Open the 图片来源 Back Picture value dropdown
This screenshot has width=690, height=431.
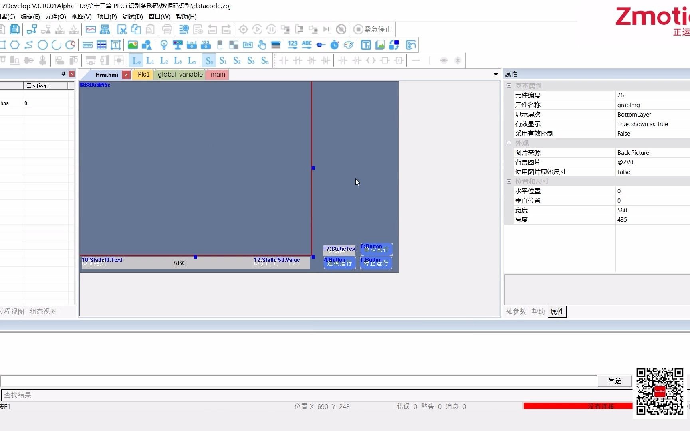652,153
